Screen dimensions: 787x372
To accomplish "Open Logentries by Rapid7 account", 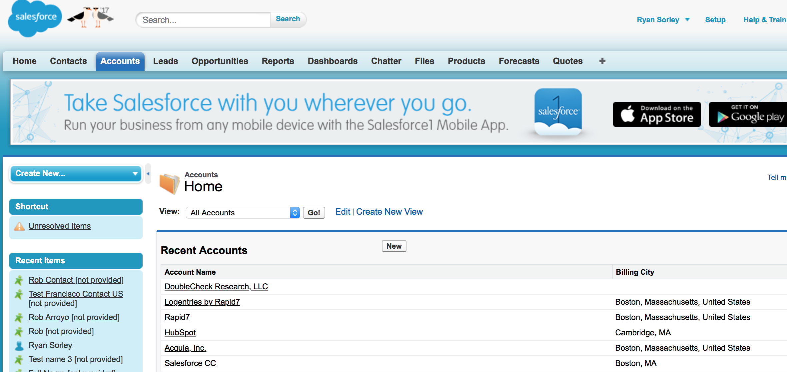I will click(202, 302).
